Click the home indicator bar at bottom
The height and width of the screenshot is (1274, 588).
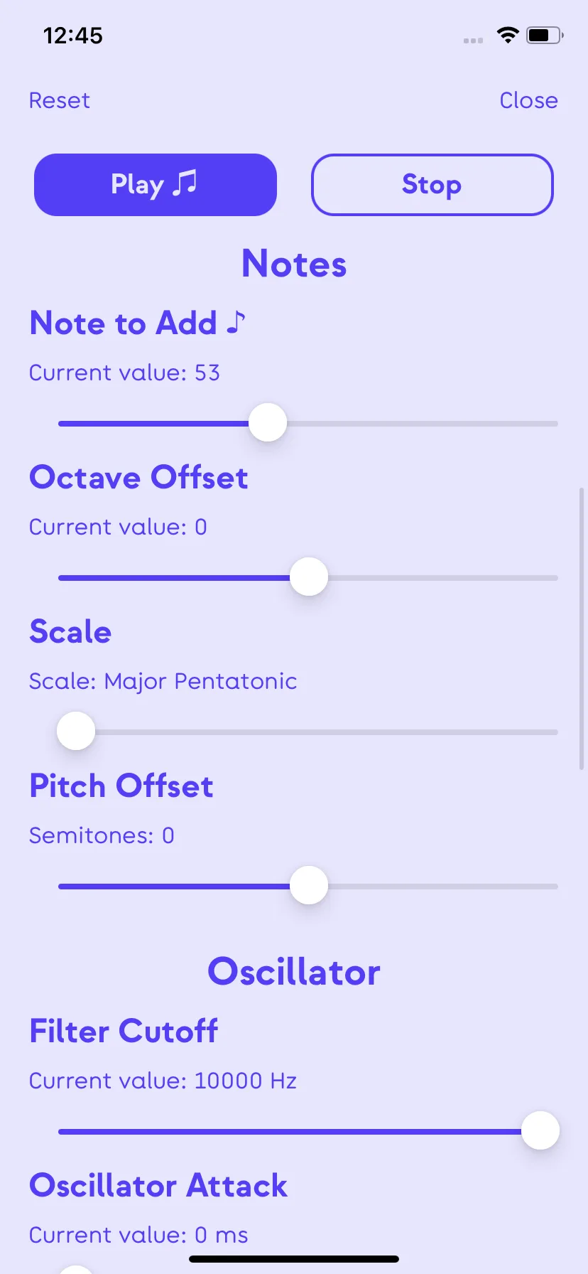click(x=294, y=1258)
